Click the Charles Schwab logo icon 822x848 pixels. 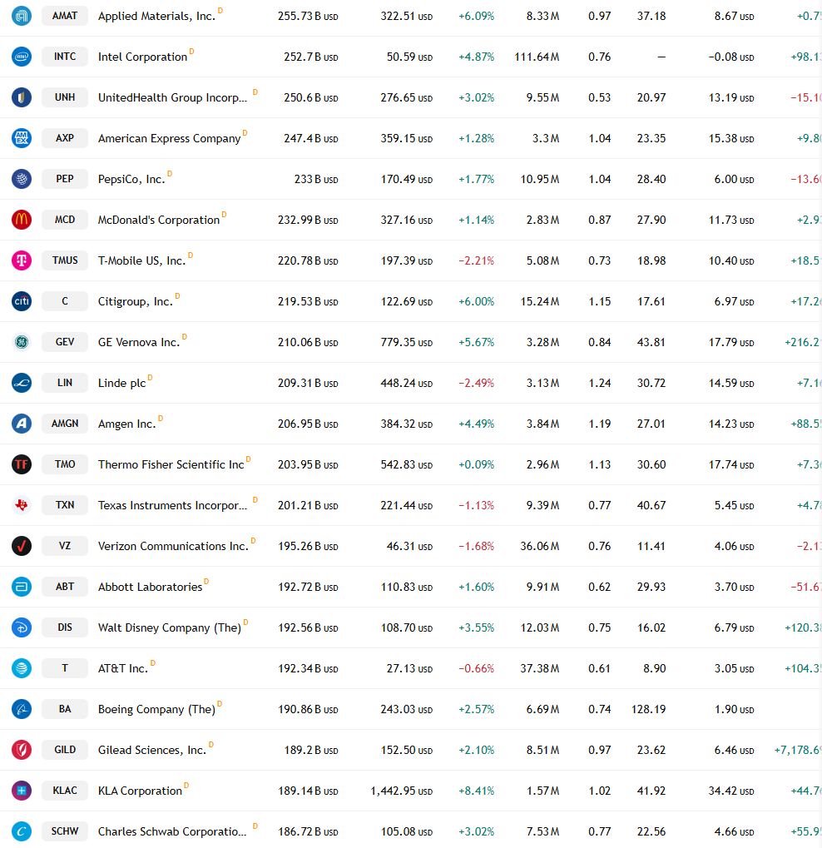22,831
